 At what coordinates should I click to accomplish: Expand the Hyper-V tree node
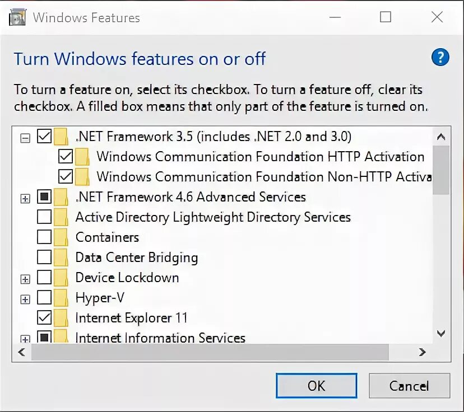(x=25, y=299)
